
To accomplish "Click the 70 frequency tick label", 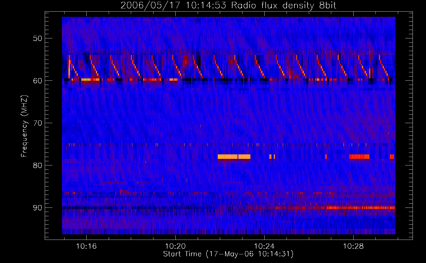I will [38, 123].
